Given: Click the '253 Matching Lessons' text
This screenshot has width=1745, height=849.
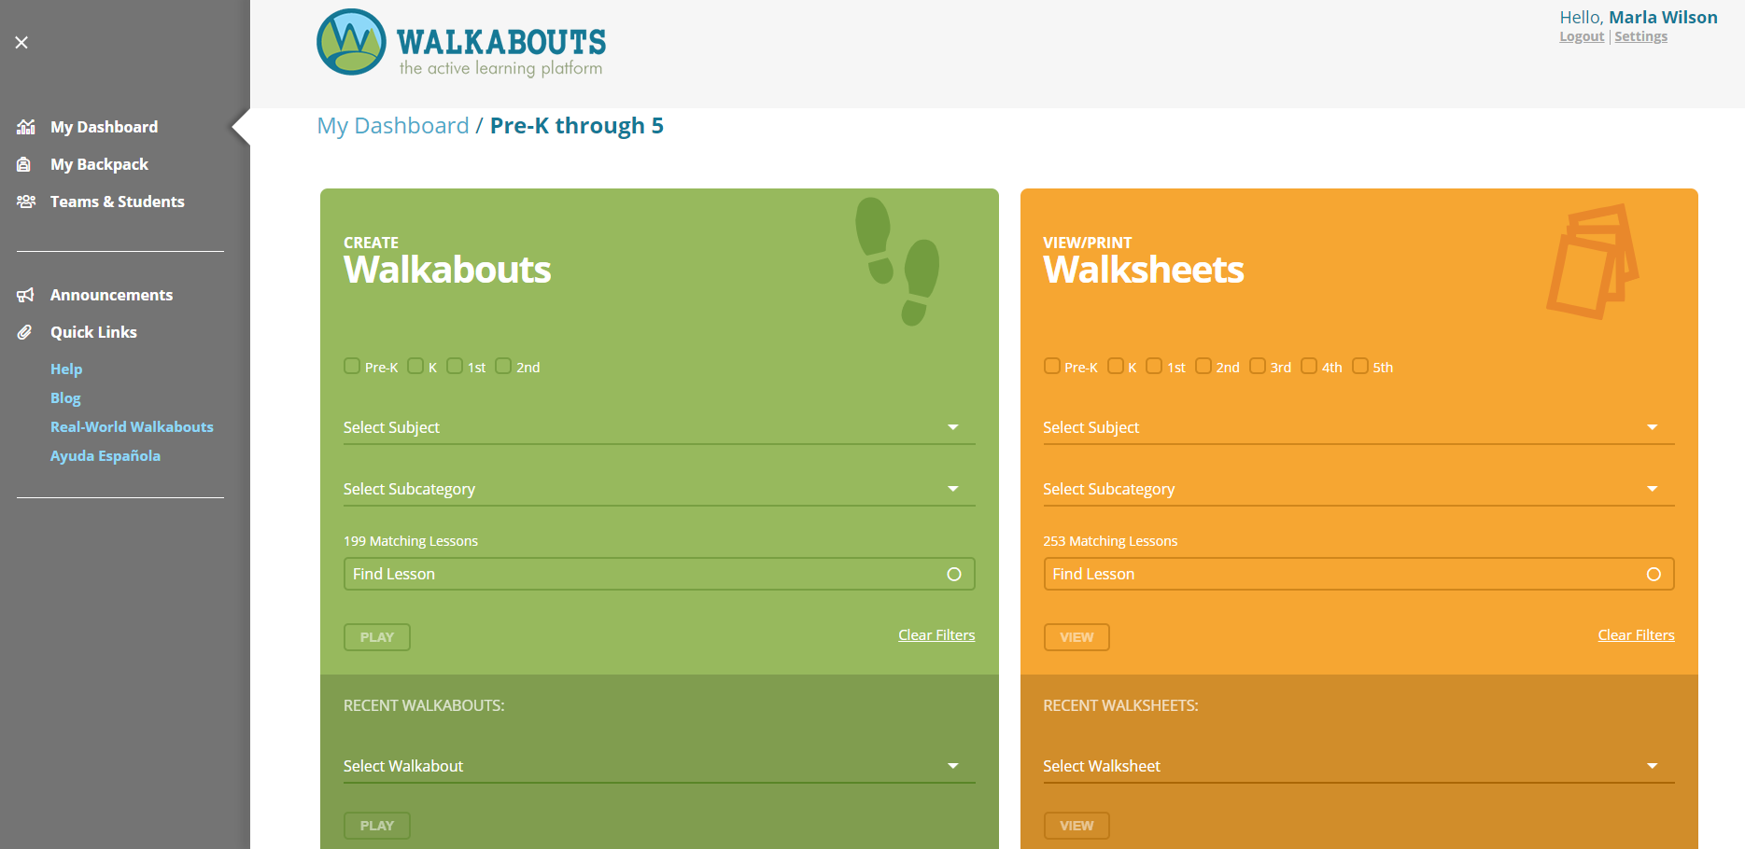Looking at the screenshot, I should point(1110,541).
